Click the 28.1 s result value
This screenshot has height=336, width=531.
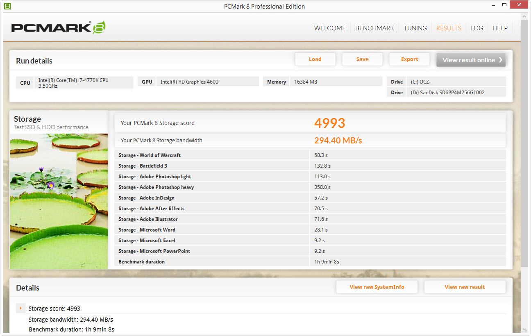coord(321,230)
